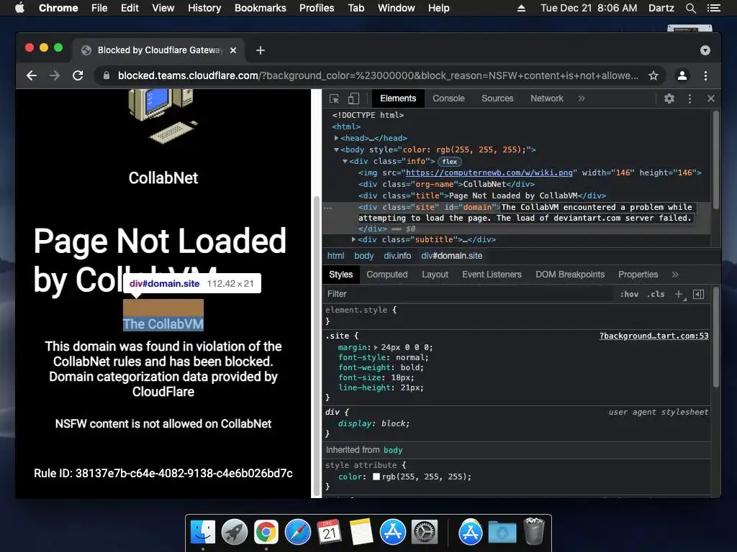
Task: Go back to the previous page
Action: [x=32, y=75]
